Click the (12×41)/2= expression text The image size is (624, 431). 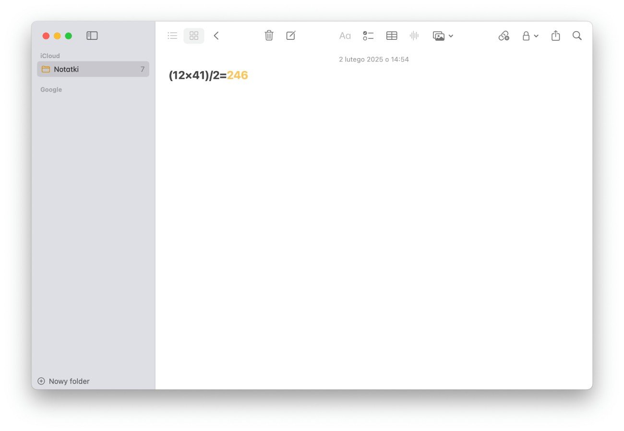[x=198, y=75]
